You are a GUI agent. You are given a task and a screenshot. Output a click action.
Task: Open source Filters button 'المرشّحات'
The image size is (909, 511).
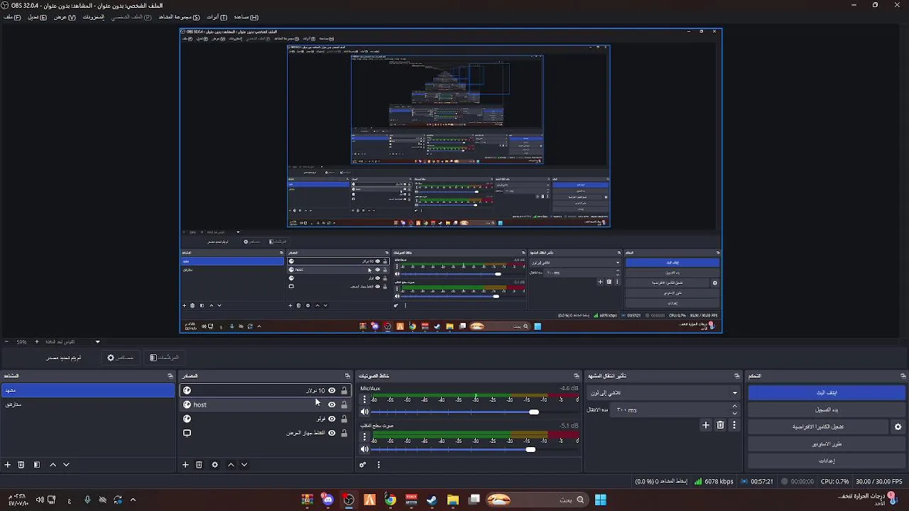(x=164, y=358)
